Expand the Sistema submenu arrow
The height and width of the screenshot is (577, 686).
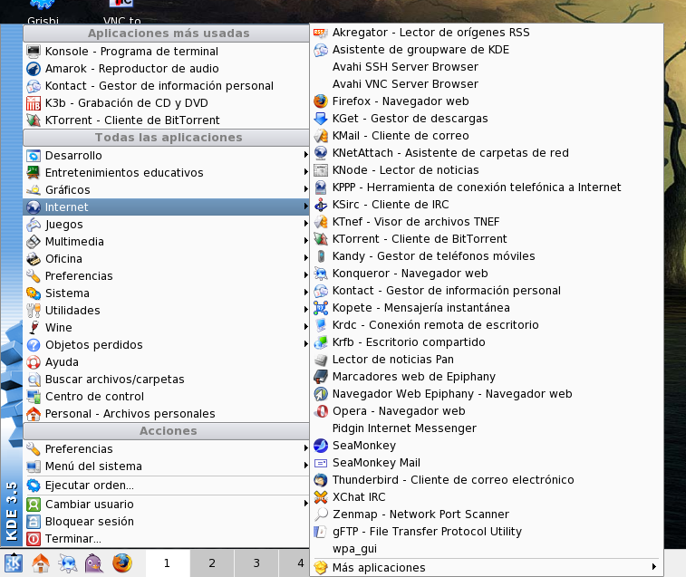point(305,293)
